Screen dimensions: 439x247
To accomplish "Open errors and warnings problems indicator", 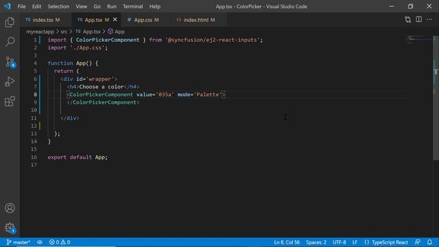I will click(60, 242).
